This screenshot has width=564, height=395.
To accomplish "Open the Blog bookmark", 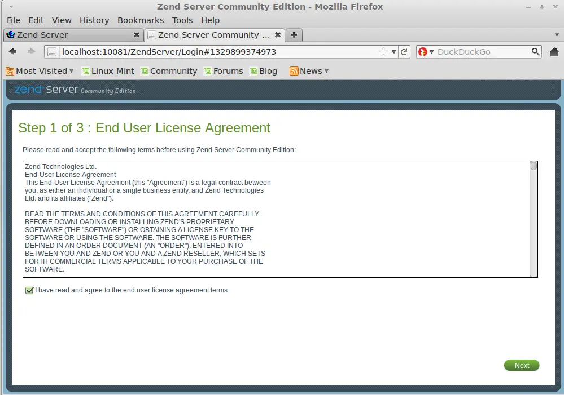I will pyautogui.click(x=264, y=71).
